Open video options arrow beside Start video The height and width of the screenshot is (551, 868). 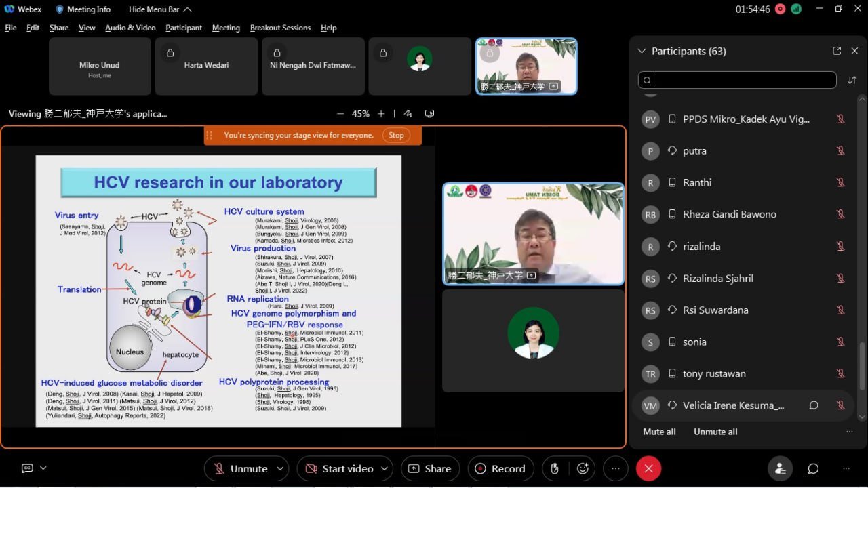[384, 468]
